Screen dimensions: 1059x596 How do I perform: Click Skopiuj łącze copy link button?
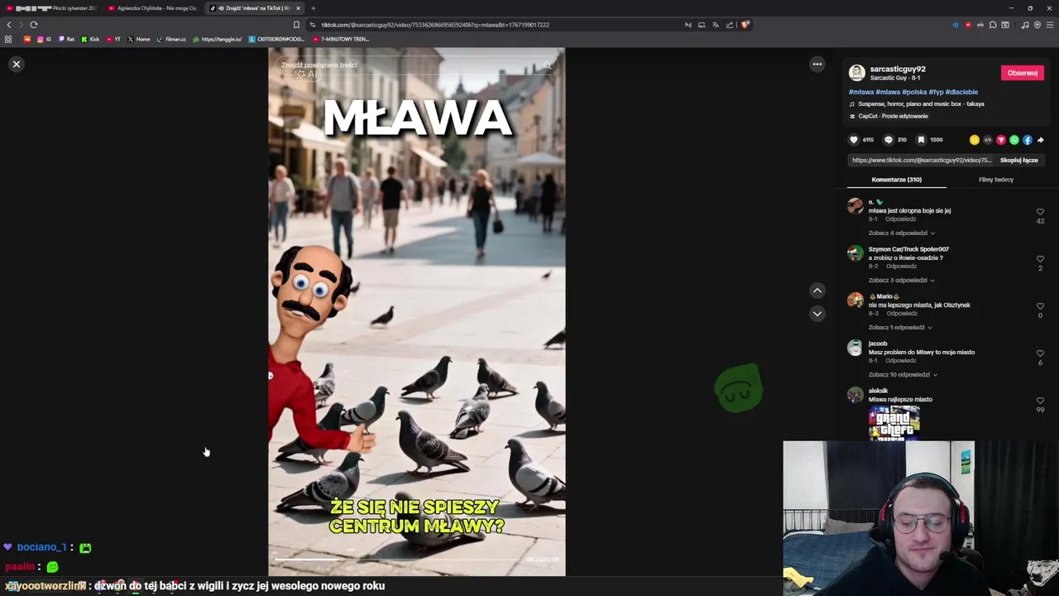coord(1018,161)
